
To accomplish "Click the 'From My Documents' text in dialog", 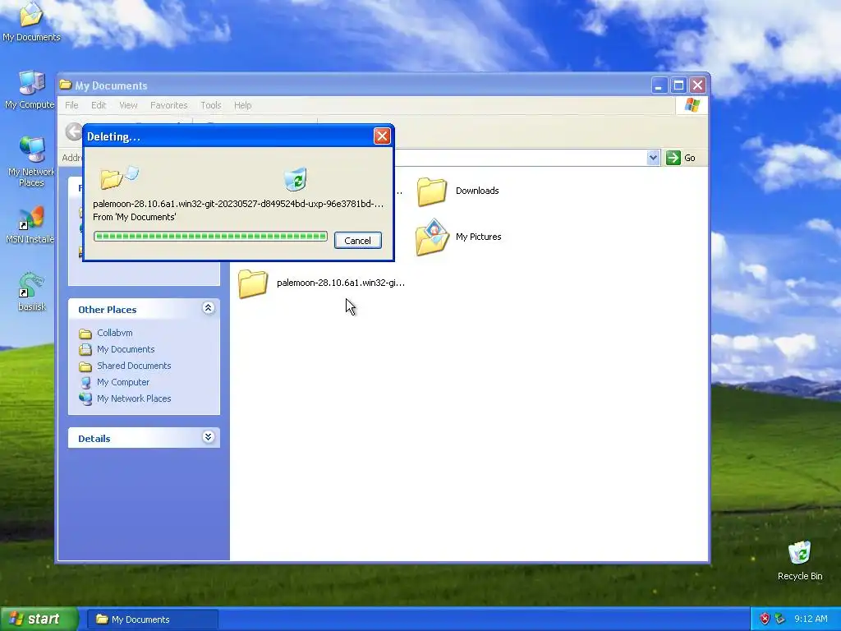I will [134, 217].
